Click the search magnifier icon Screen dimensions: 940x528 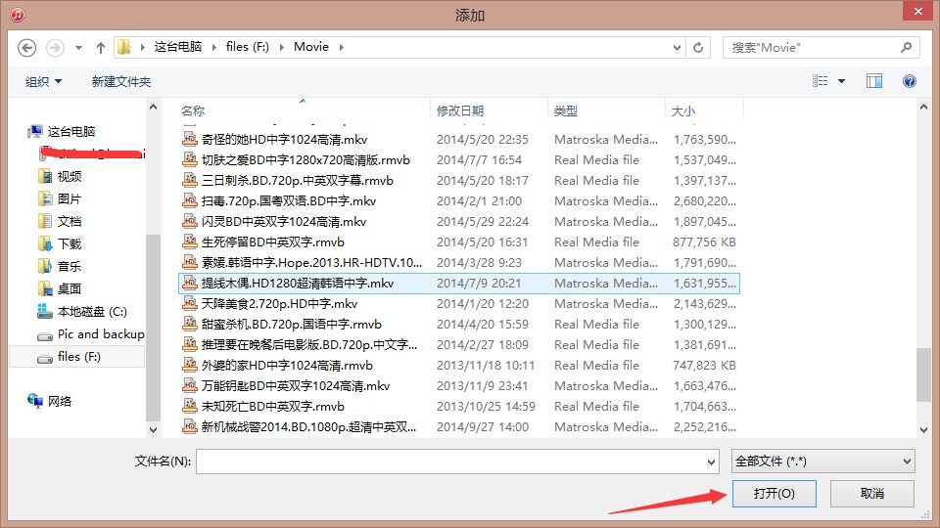pyautogui.click(x=907, y=47)
